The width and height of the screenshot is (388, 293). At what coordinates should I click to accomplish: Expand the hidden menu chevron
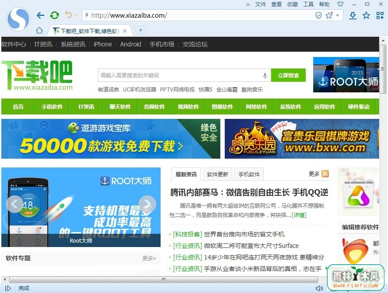pos(248,4)
